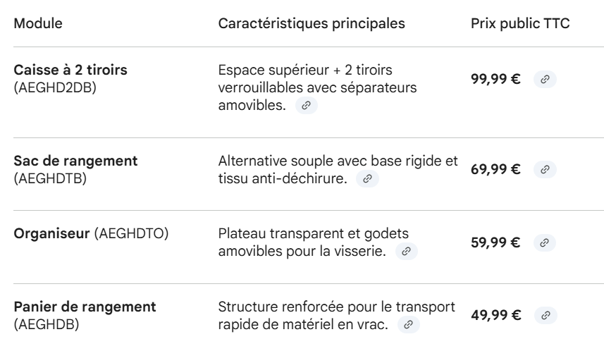Select the 49,99 € price value
Image resolution: width=604 pixels, height=351 pixels.
coord(495,314)
